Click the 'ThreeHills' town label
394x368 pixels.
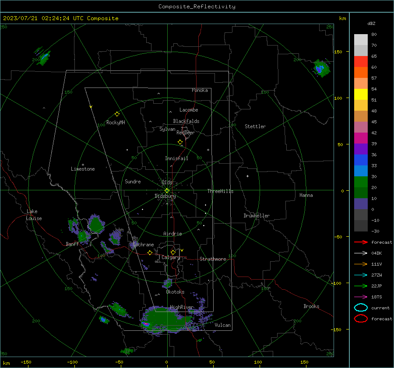point(220,191)
